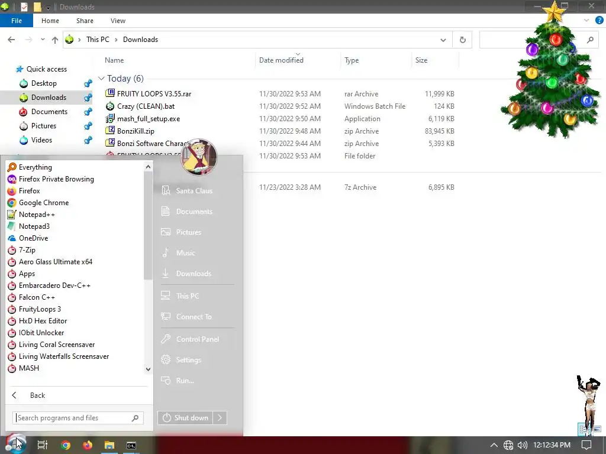Select Crazy (CLEAN).bat file
606x454 pixels.
[x=146, y=106]
